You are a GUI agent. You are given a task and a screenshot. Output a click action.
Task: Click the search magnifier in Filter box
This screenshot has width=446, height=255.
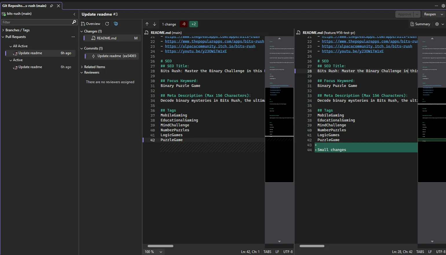(74, 22)
